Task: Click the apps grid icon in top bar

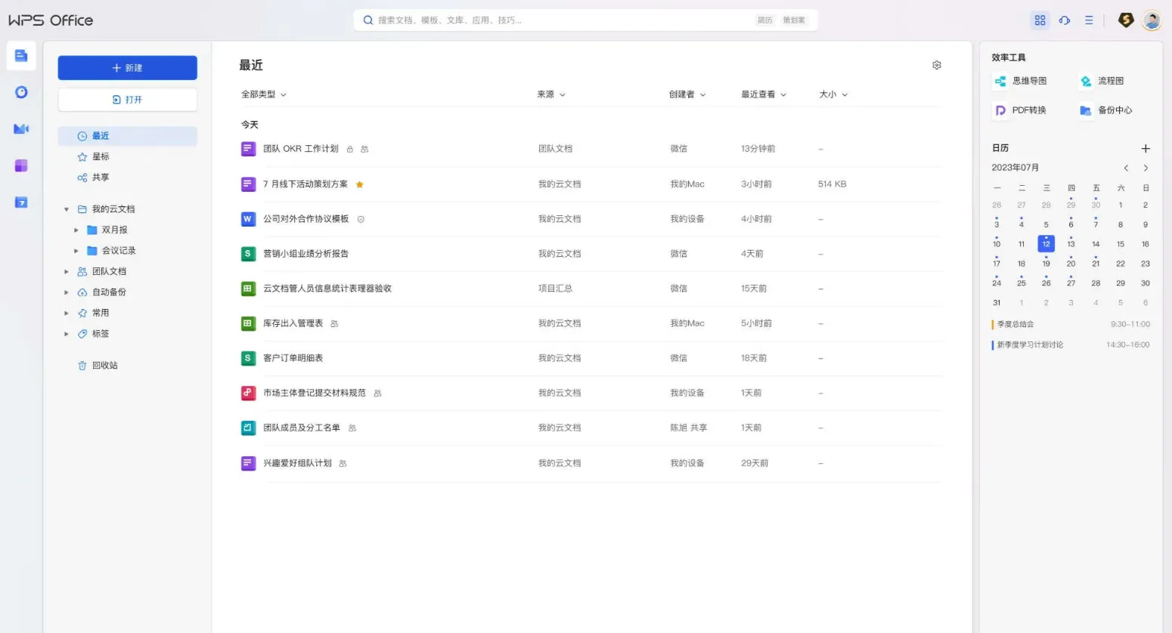Action: click(1040, 20)
